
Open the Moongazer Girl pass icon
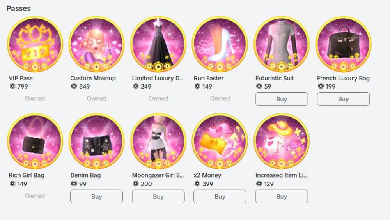click(x=158, y=141)
